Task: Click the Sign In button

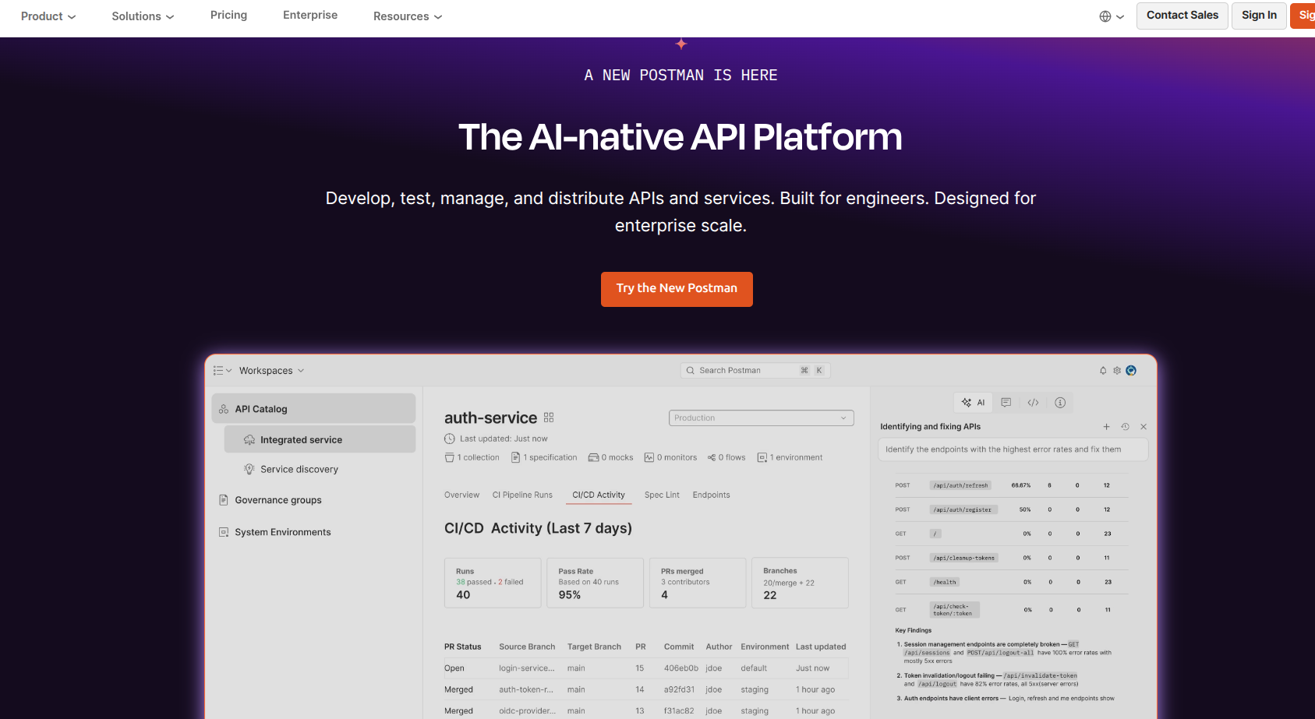Action: pyautogui.click(x=1259, y=16)
